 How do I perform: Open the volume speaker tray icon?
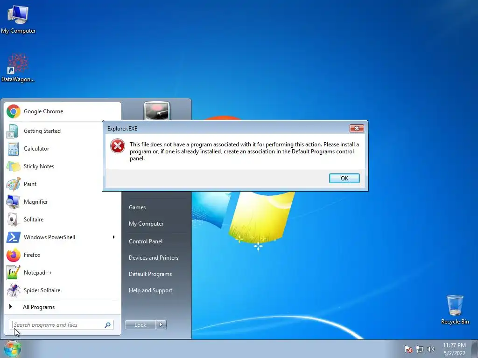(431, 349)
